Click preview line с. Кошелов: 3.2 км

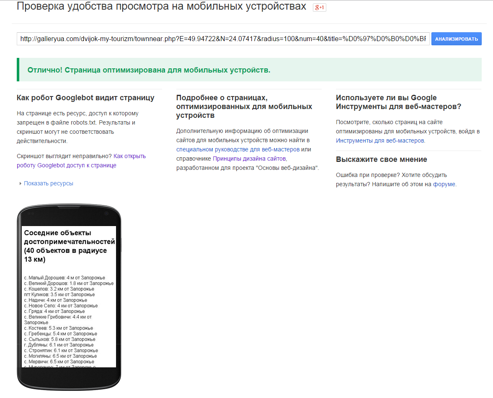[x=59, y=289]
